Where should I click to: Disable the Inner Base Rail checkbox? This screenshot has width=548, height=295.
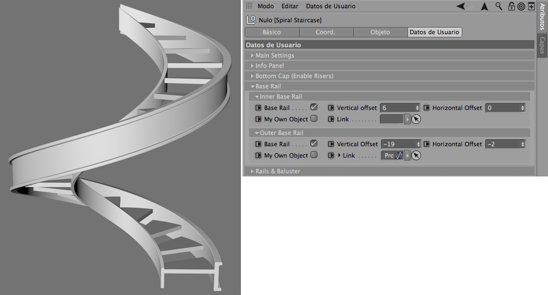pos(314,108)
